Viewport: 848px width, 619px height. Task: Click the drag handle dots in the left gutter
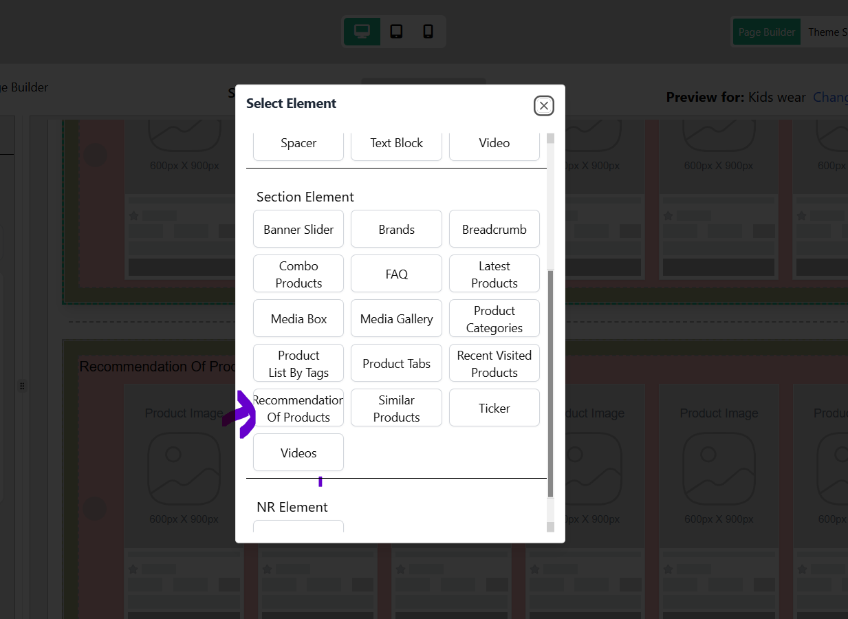click(x=22, y=386)
